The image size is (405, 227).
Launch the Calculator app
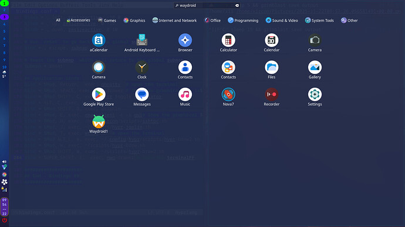228,43
